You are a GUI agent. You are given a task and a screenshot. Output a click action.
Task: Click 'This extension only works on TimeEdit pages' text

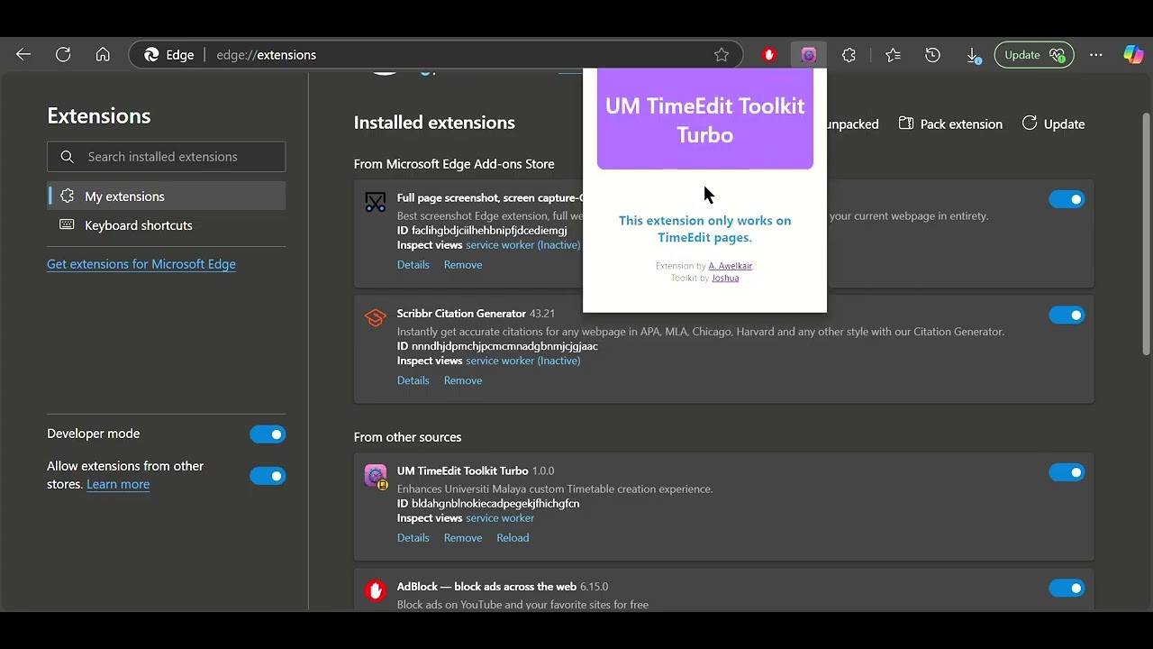tap(705, 229)
